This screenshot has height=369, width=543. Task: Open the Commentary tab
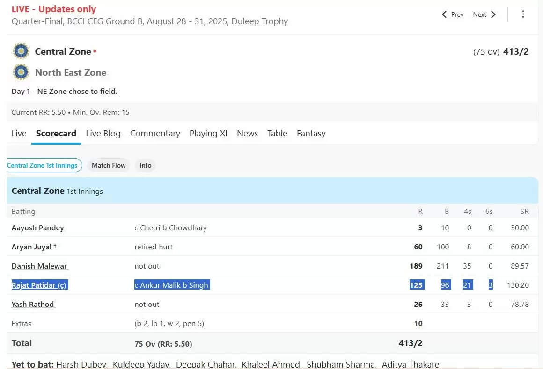[155, 134]
